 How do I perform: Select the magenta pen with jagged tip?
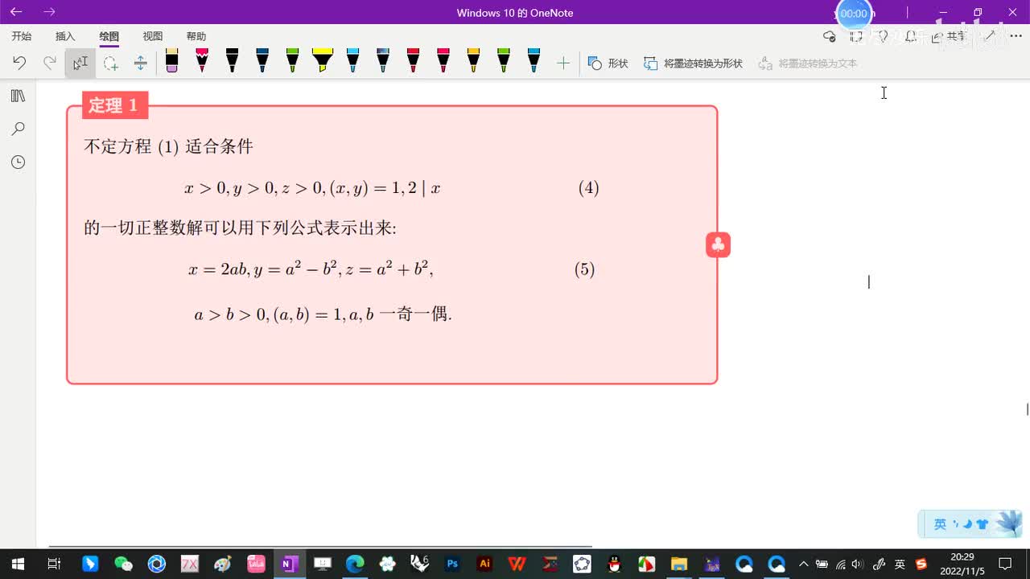tap(202, 61)
